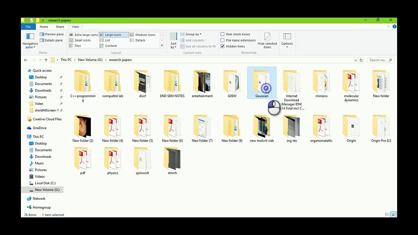The width and height of the screenshot is (418, 235).
Task: Switch layout to Medium icons
Action: [143, 35]
